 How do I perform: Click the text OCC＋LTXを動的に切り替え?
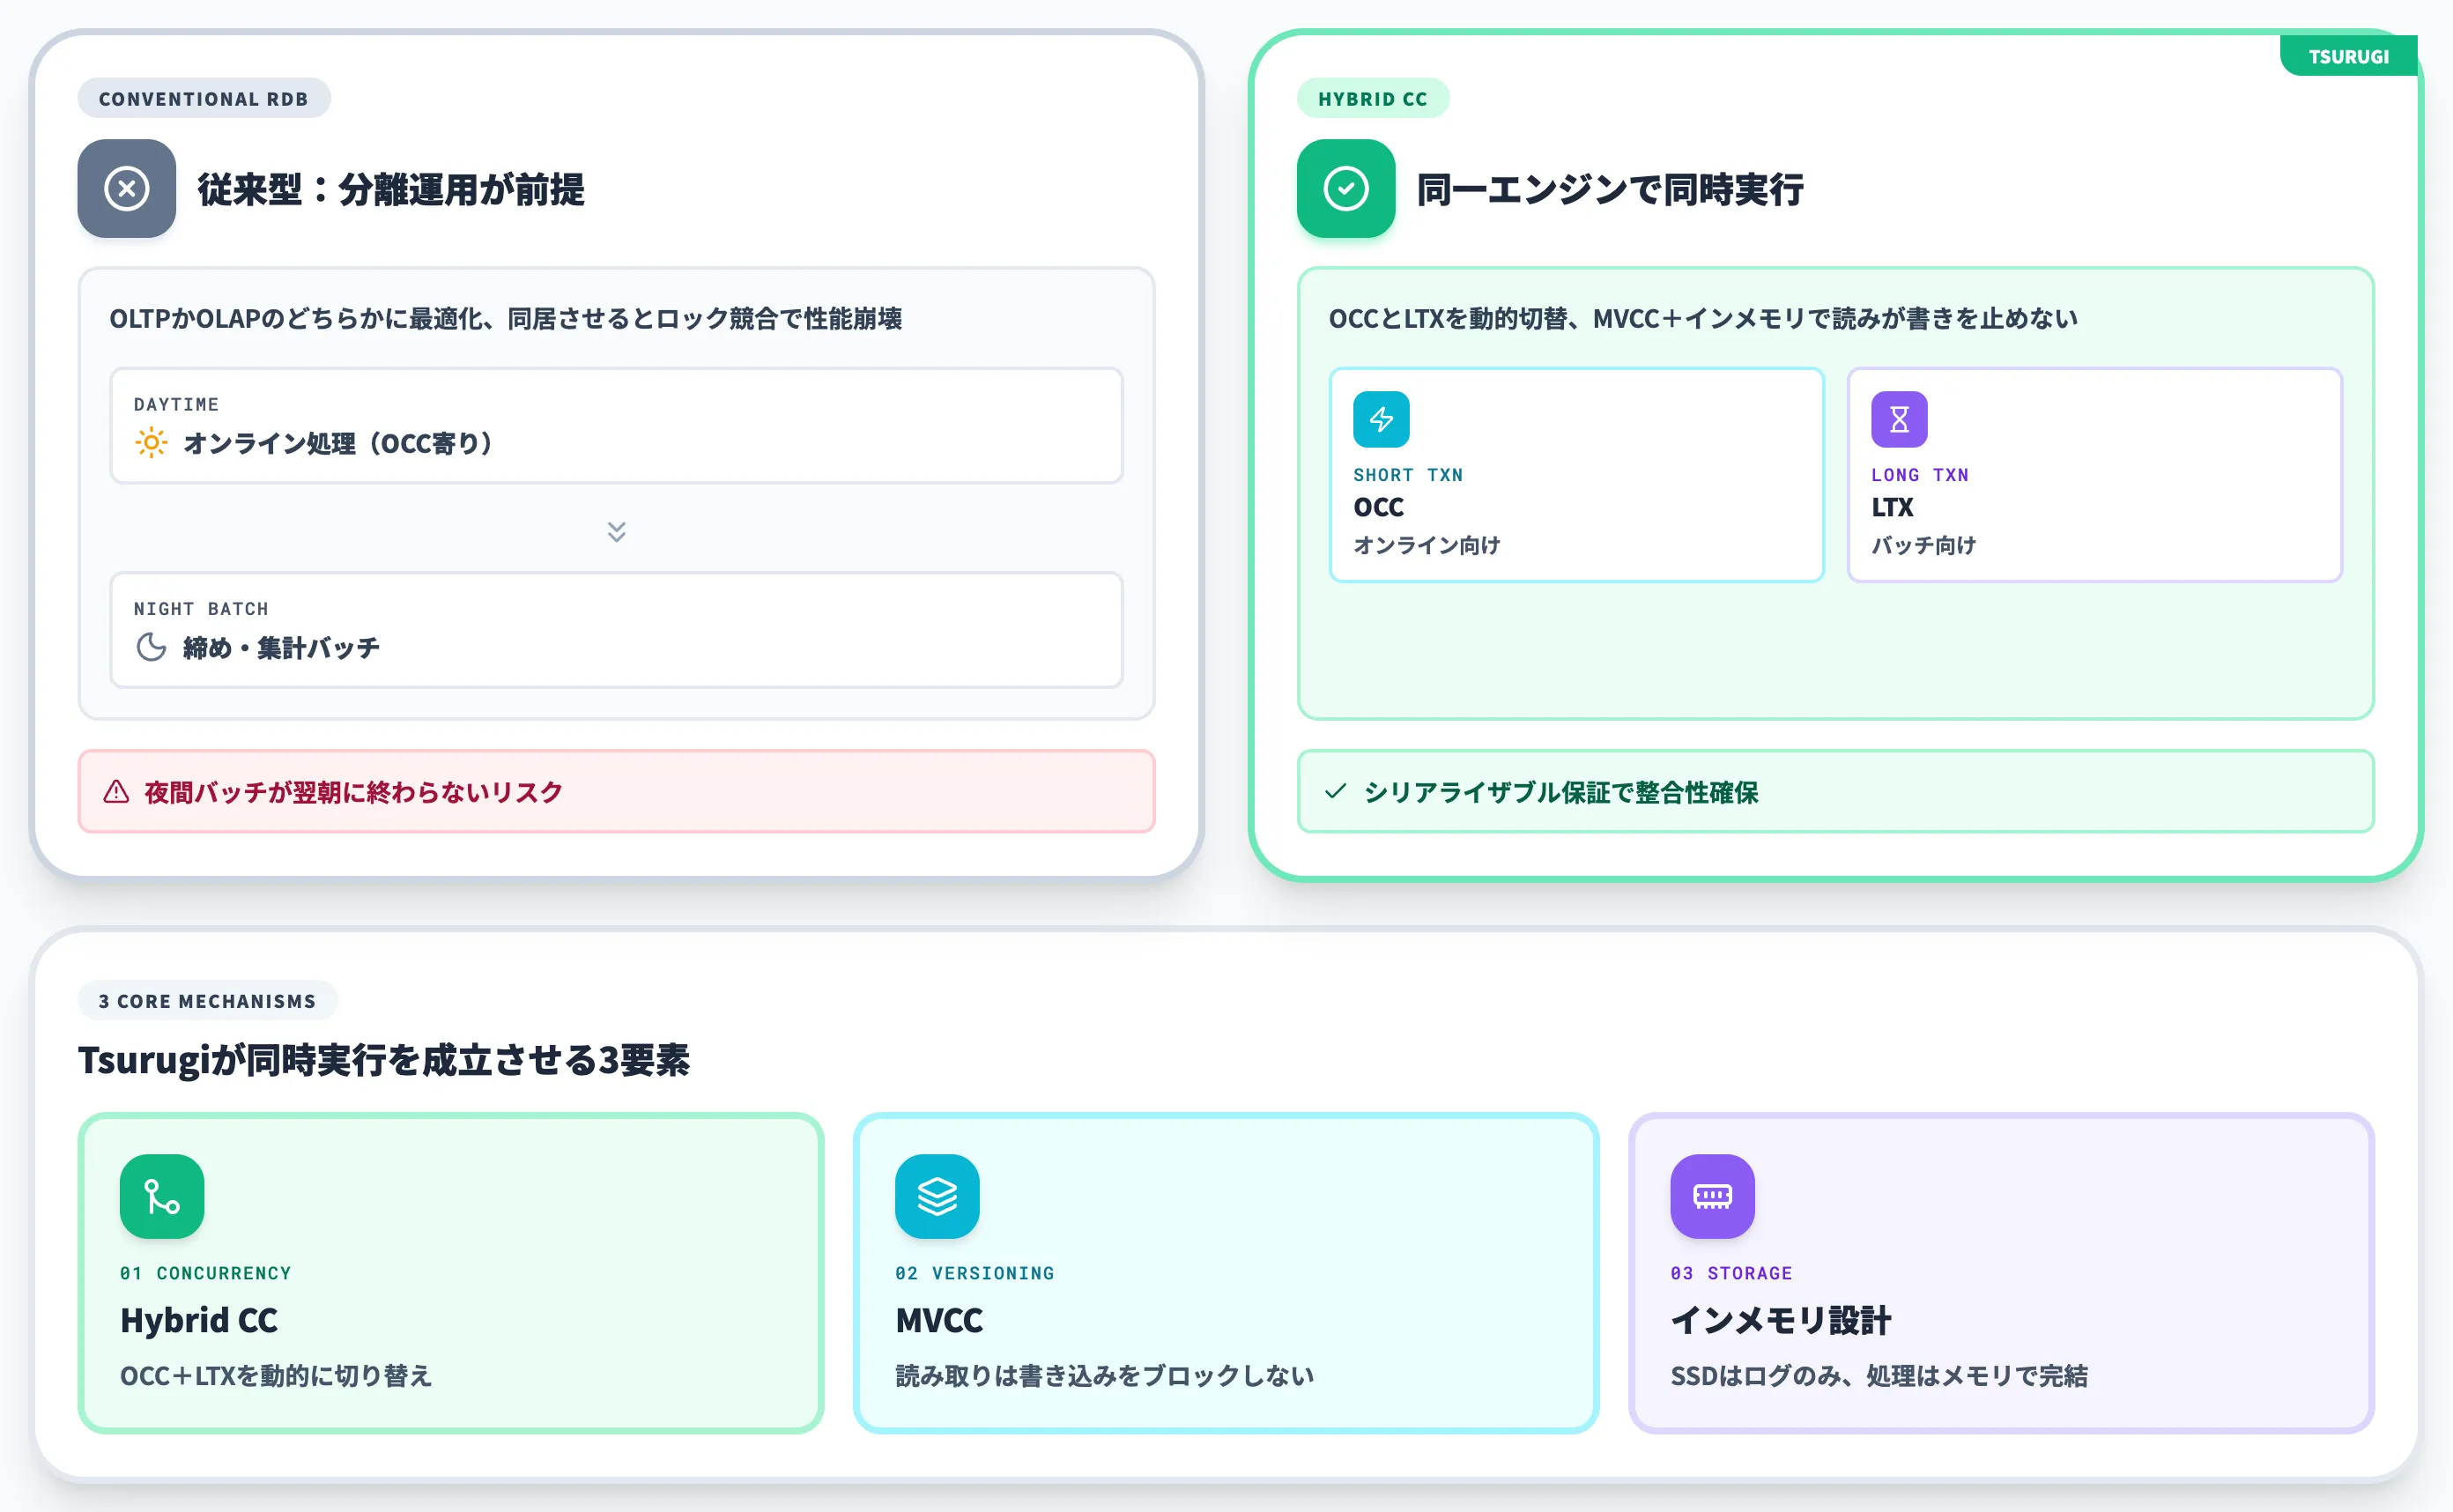276,1376
